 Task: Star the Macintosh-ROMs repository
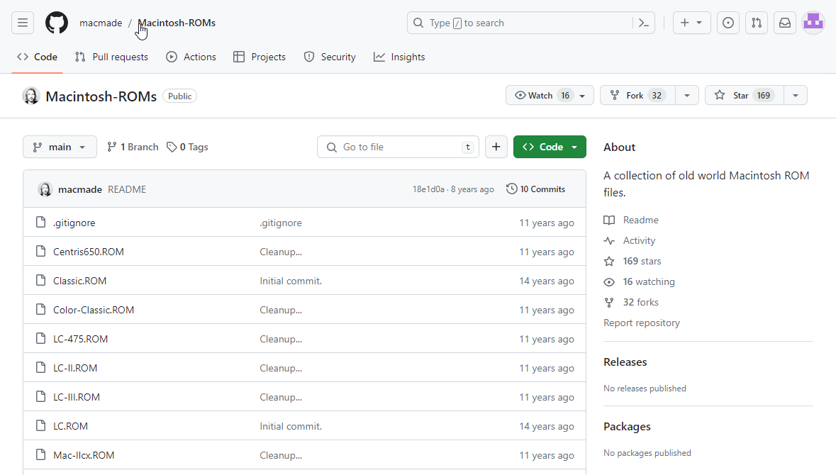coord(745,96)
